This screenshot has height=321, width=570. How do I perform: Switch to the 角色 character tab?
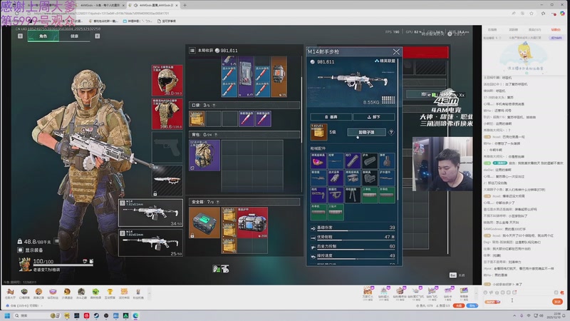43,36
